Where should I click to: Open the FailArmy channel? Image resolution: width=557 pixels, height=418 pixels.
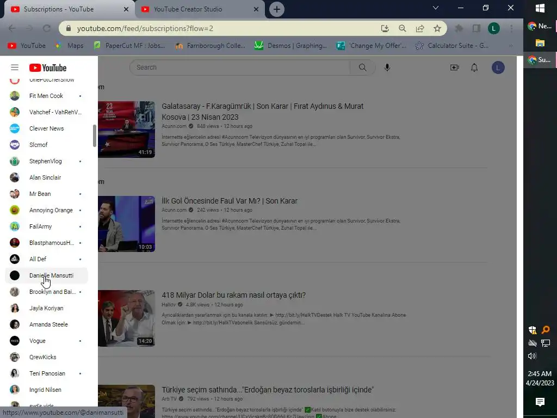click(46, 227)
